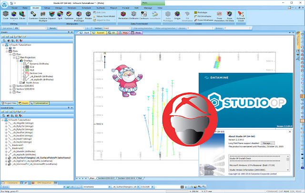The image size is (305, 193).
Task: Open the Combine Multiple tool
Action: point(43,16)
